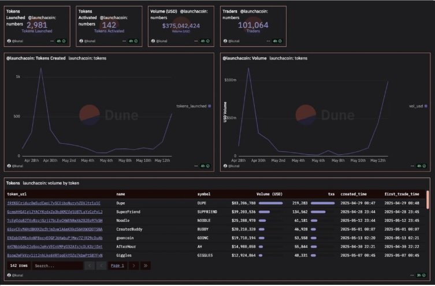435x286 pixels.
Task: Click the '@launchacoin: Volume' chart title
Action: coord(244,58)
